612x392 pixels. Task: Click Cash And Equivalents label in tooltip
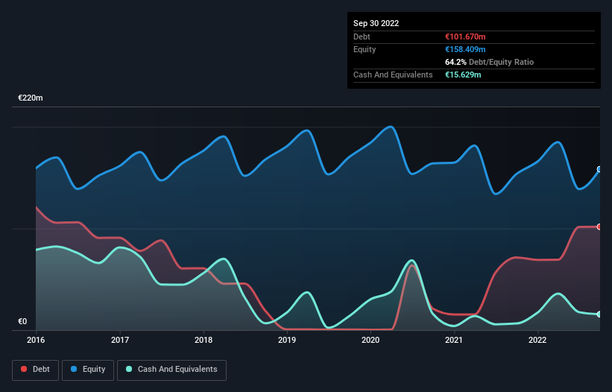point(393,75)
